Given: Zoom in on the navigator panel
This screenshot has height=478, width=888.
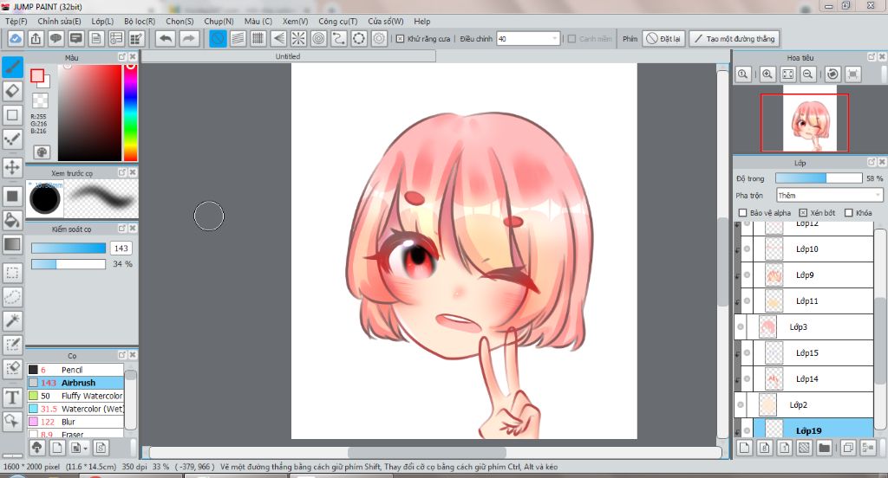Looking at the screenshot, I should coord(767,74).
